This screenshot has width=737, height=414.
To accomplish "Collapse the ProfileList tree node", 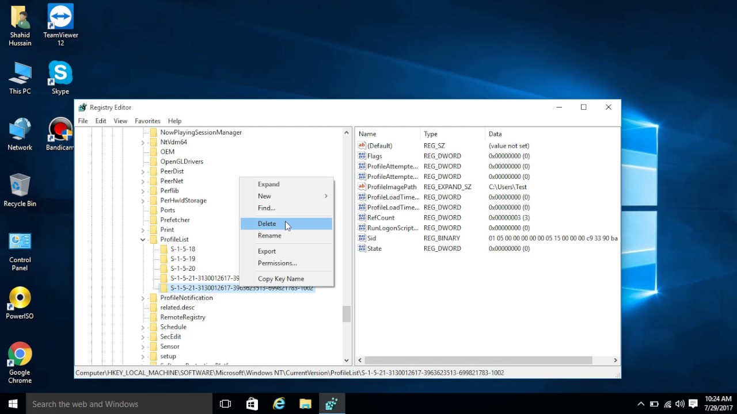I will 143,240.
